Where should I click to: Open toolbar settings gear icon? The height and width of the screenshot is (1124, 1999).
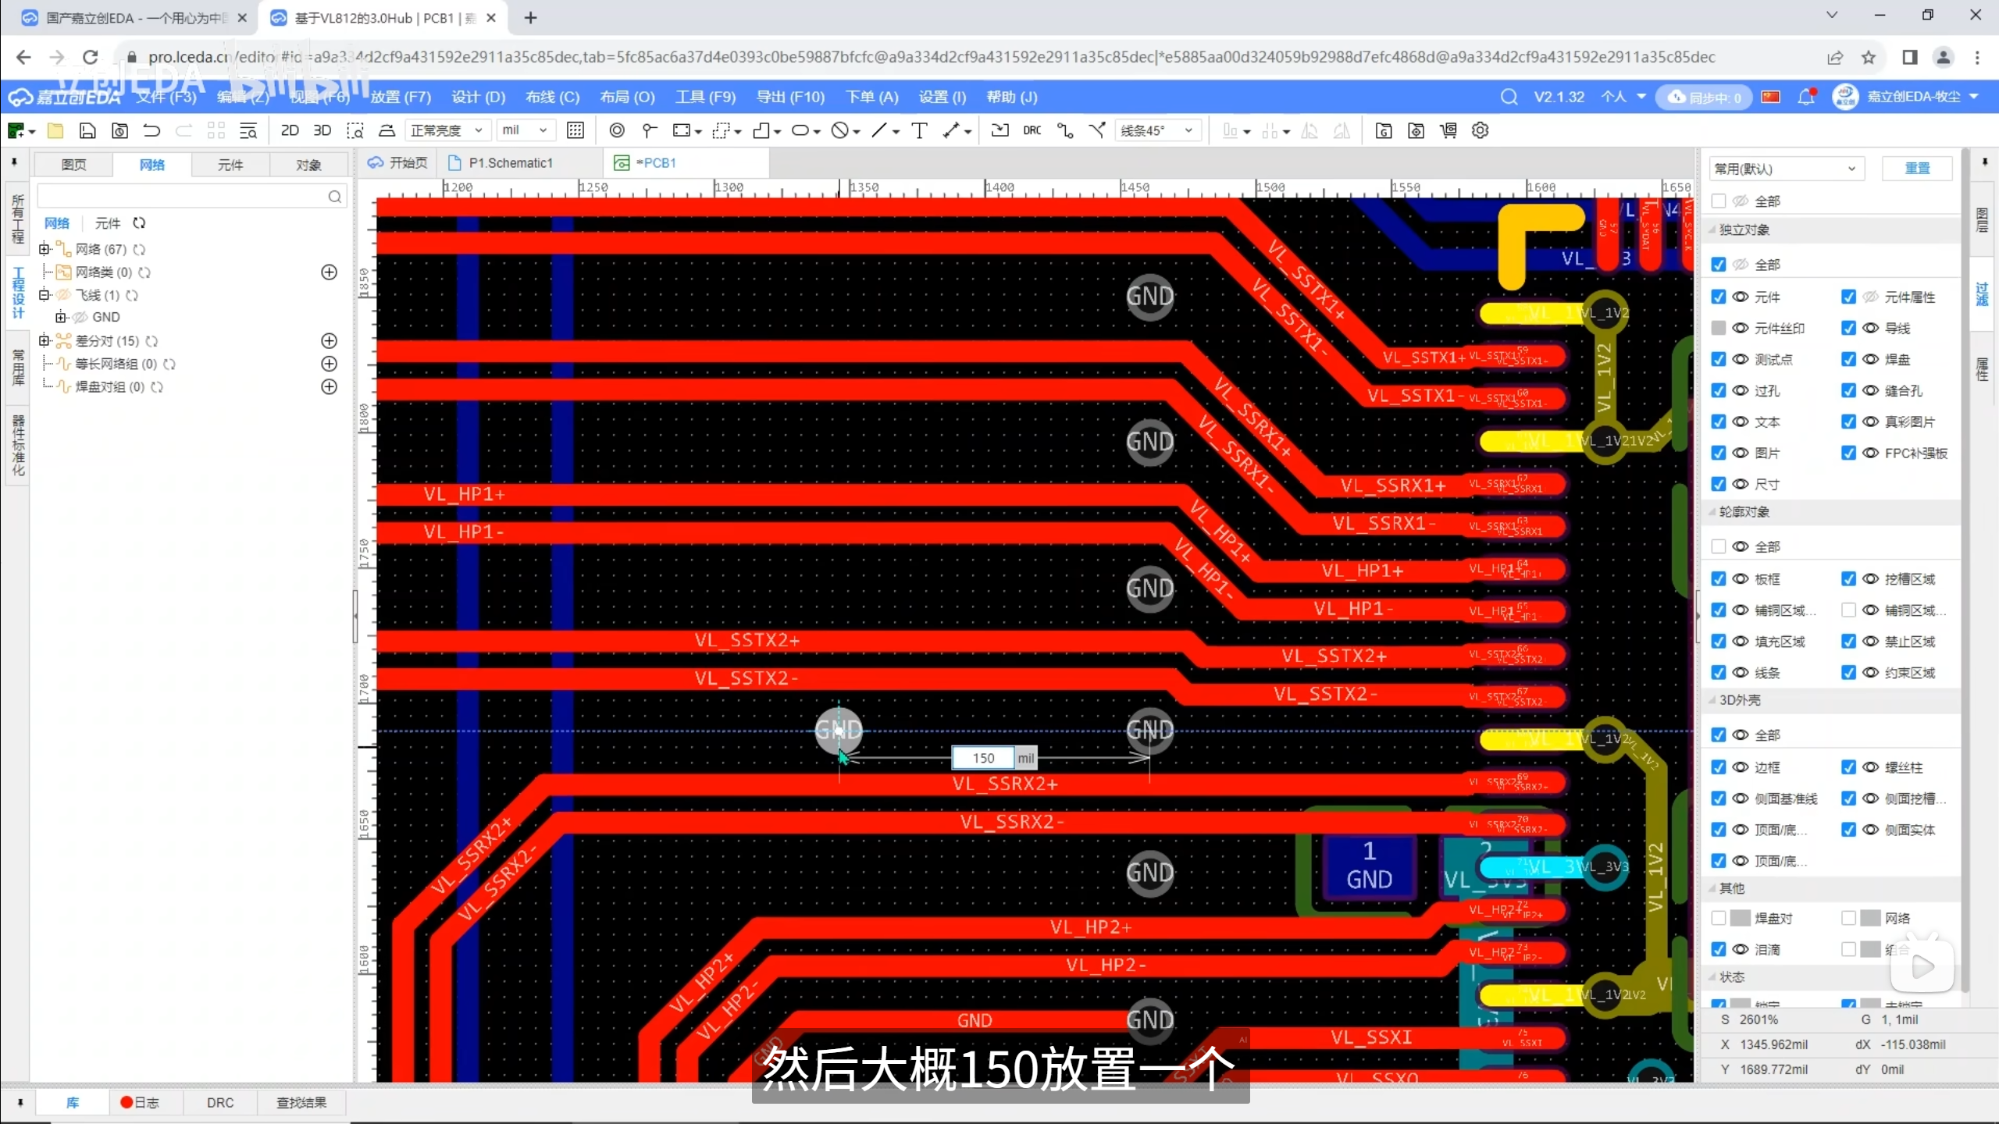[x=1480, y=130]
